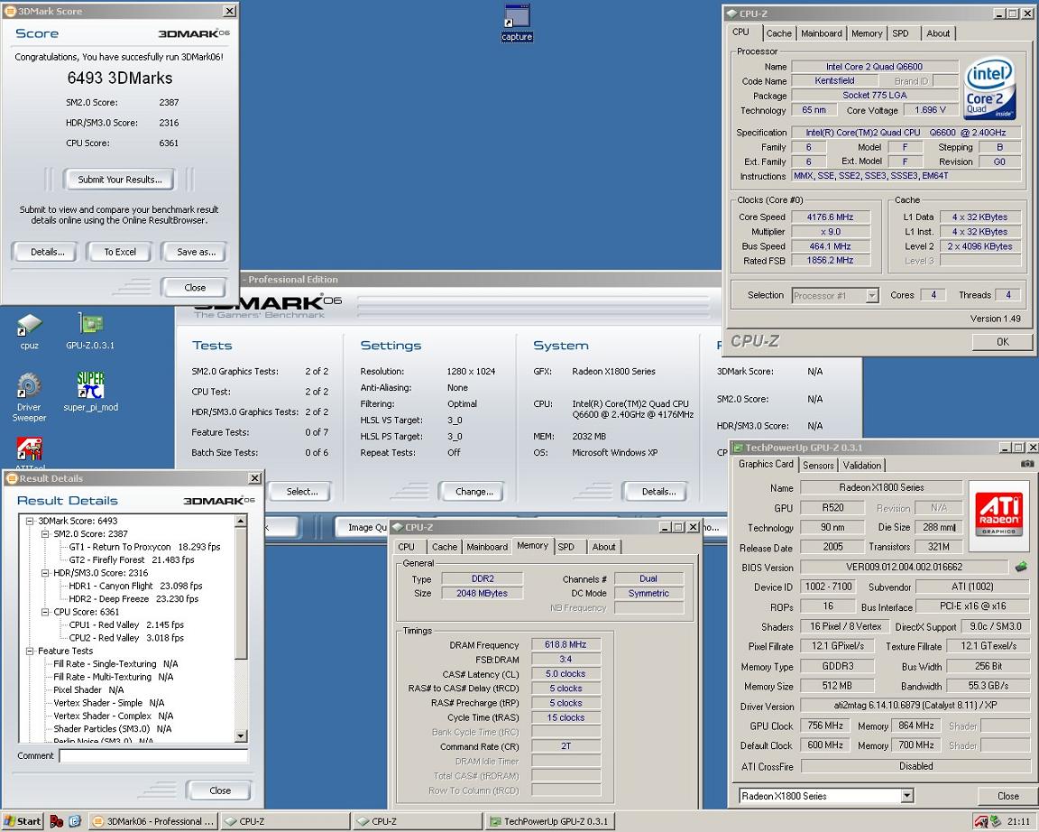The height and width of the screenshot is (832, 1039).
Task: Launch Driver Sweeper desktop shortcut
Action: 29,396
